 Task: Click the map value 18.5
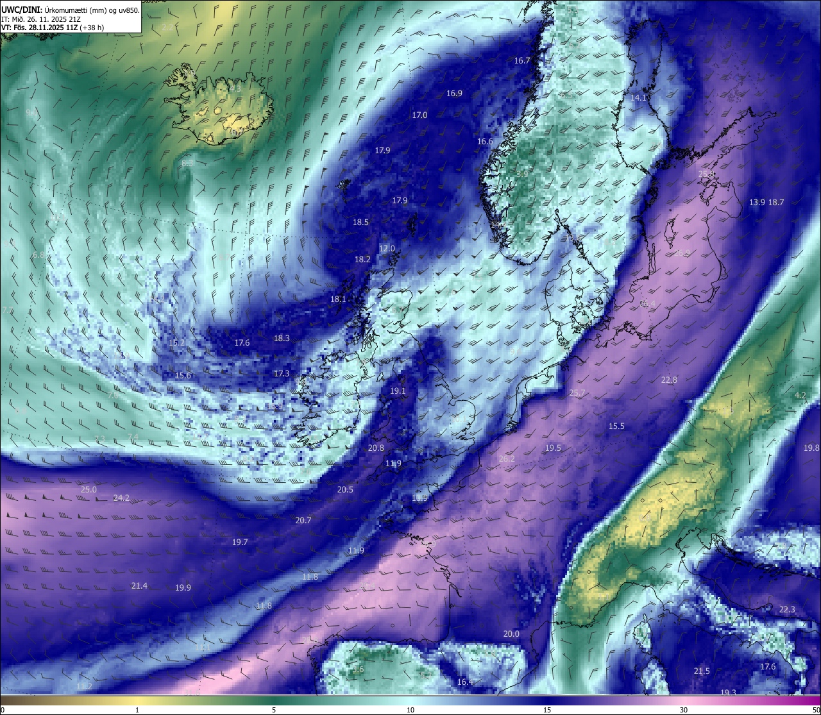tap(360, 223)
